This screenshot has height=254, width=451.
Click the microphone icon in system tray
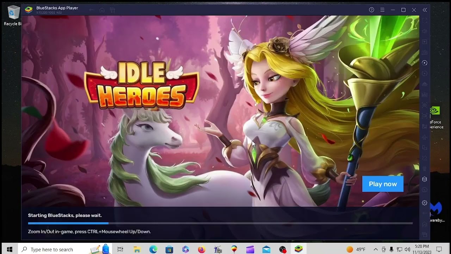coord(391,249)
